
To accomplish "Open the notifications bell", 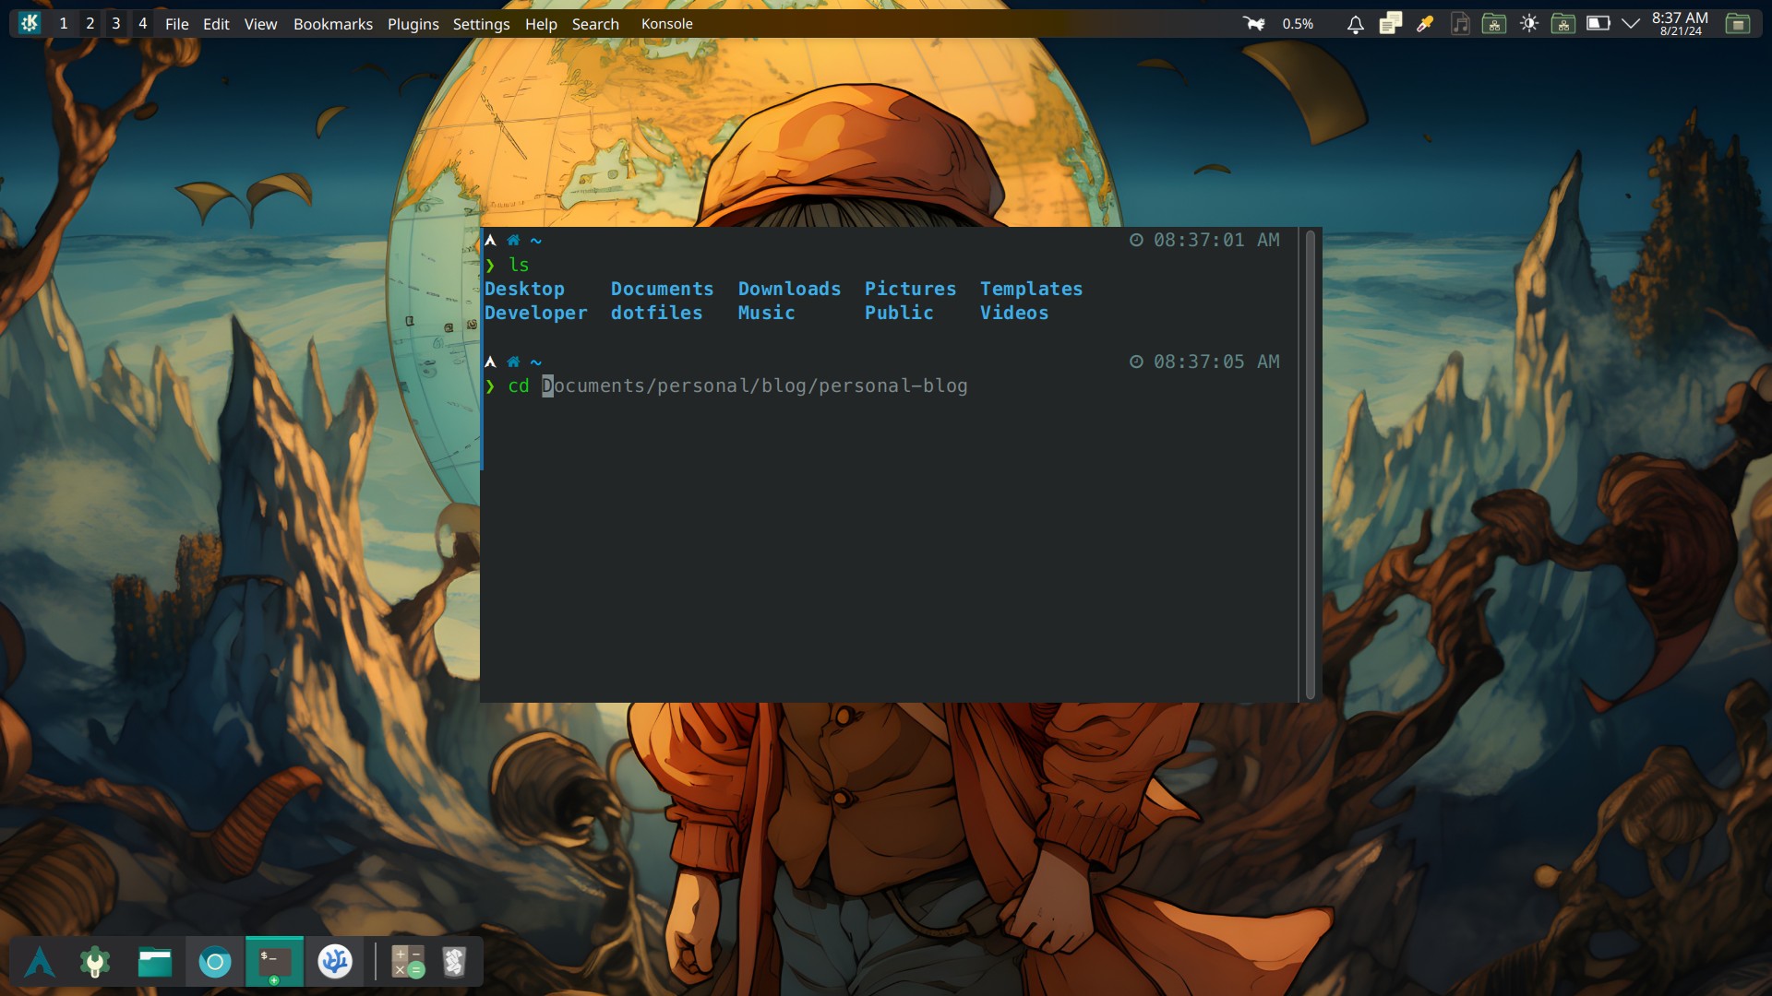I will coord(1355,24).
